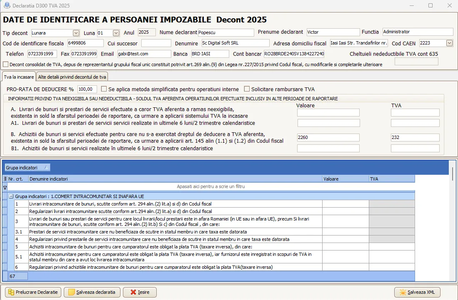458x300 pixels.
Task: Open Alte detalii privind decontul de tva tab
Action: click(72, 77)
